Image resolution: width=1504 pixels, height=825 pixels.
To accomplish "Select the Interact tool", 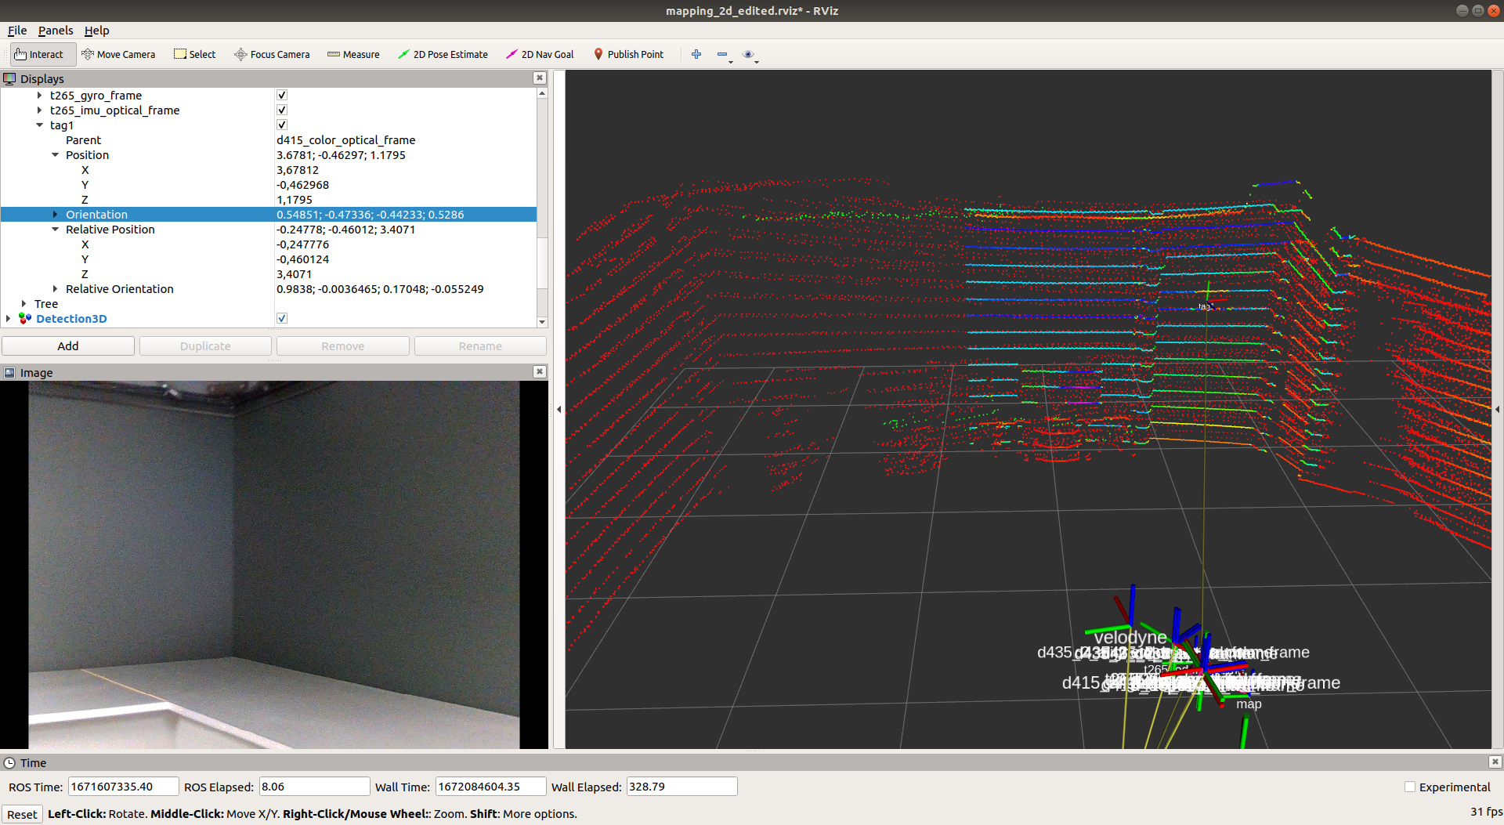I will 39,54.
